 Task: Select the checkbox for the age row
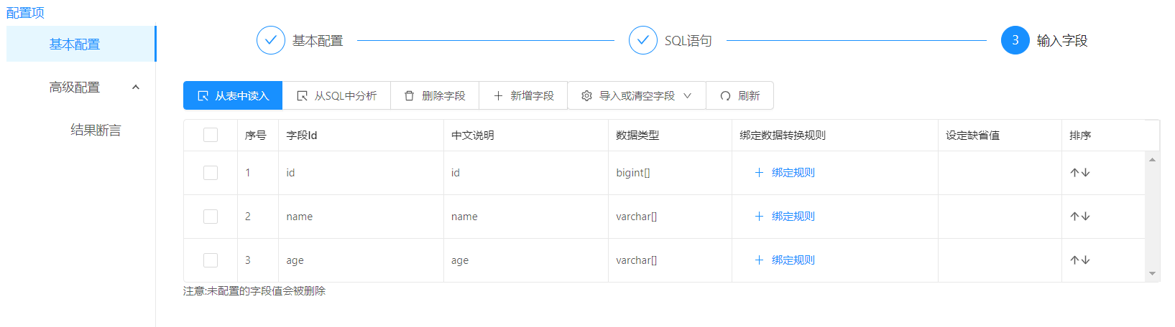coord(211,260)
